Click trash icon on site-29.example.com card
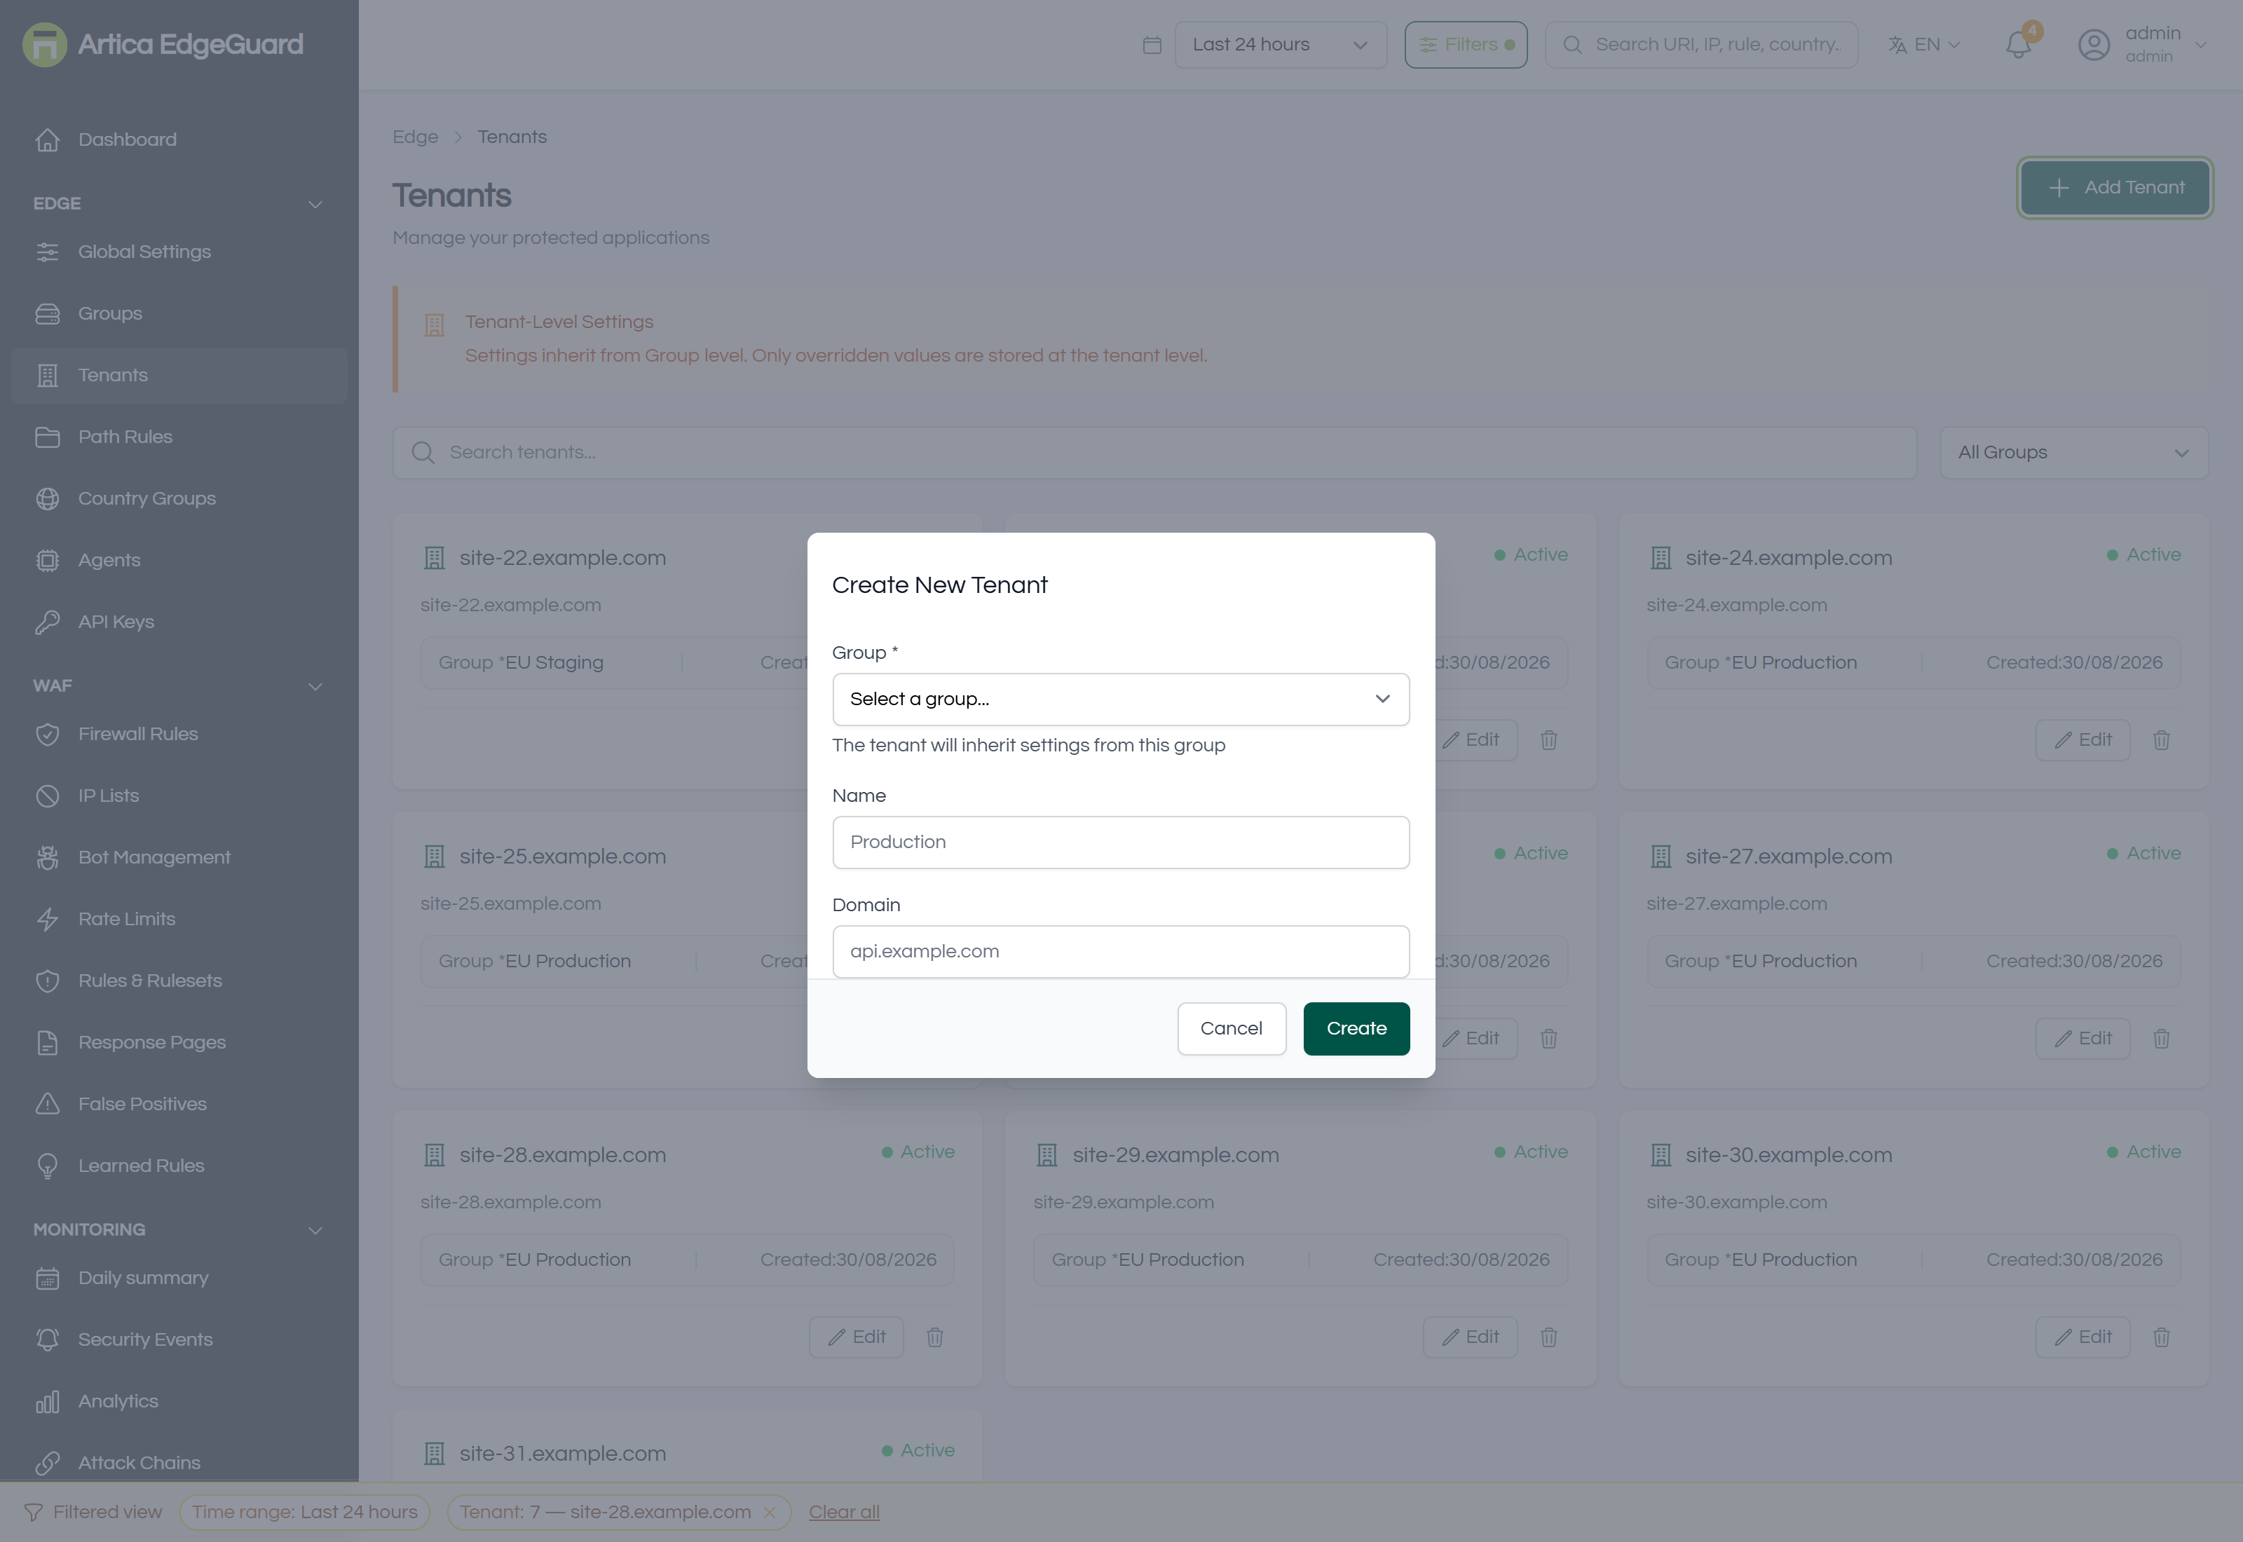The image size is (2243, 1542). coord(1548,1337)
